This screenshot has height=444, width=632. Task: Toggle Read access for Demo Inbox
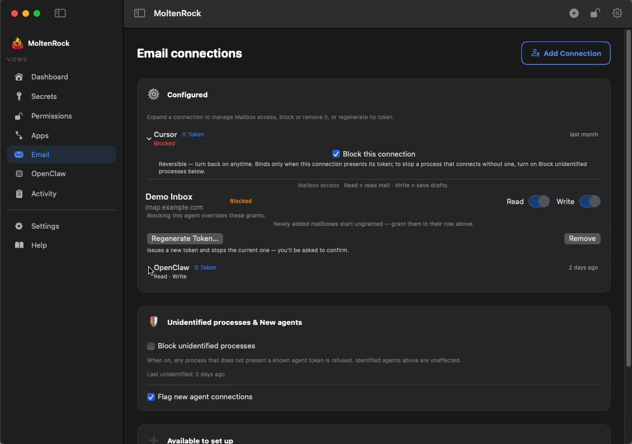[539, 201]
